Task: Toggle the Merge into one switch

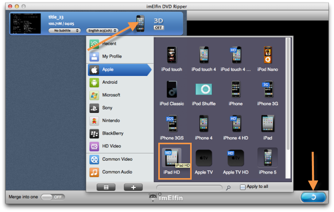Action: pyautogui.click(x=52, y=197)
